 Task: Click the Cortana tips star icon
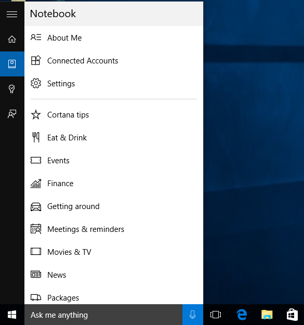click(36, 114)
